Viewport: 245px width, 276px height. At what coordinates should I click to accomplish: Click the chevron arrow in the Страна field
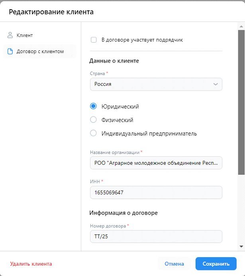click(216, 84)
